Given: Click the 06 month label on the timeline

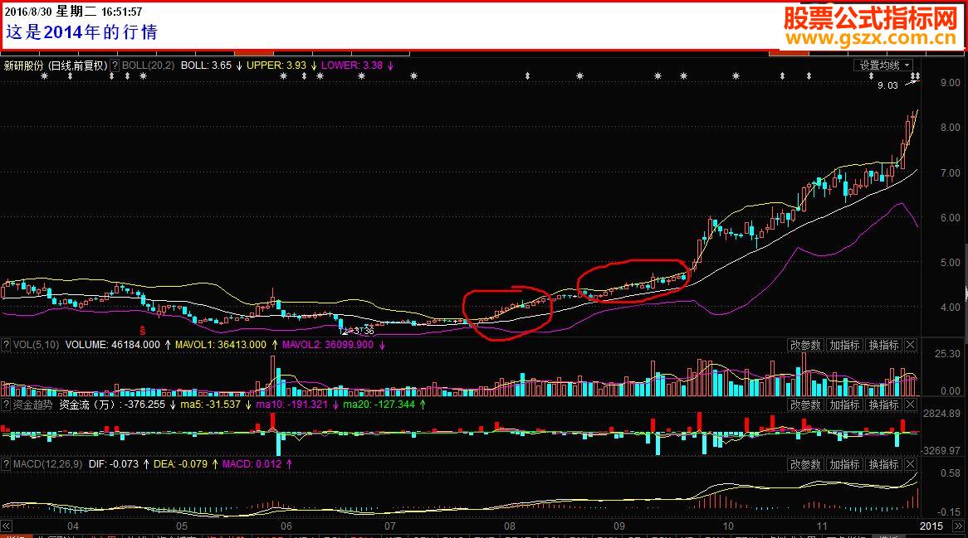Looking at the screenshot, I should pyautogui.click(x=286, y=526).
